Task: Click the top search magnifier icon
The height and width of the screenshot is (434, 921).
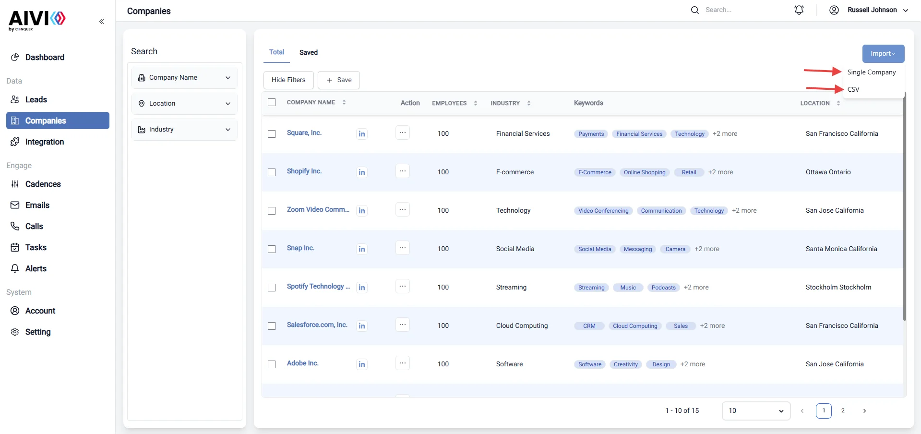Action: pos(694,10)
